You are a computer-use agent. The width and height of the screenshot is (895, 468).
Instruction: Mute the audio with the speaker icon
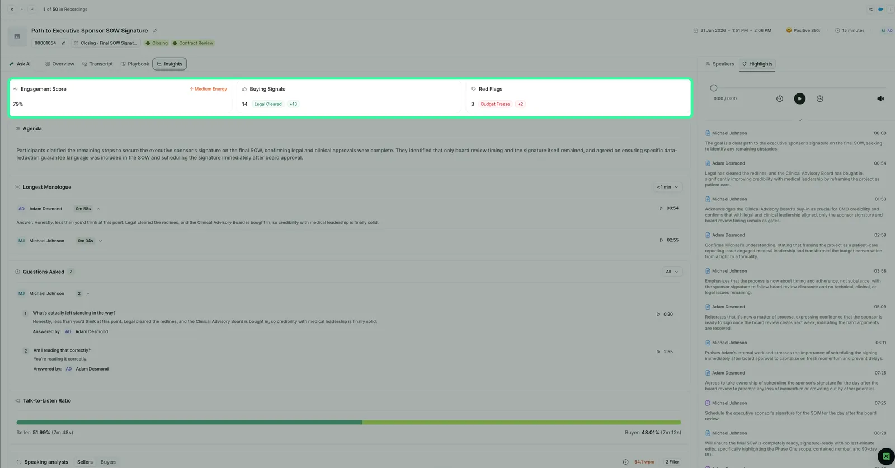pos(880,99)
